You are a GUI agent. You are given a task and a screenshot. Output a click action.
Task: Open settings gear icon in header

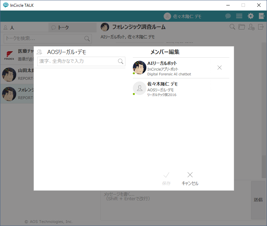pos(251,16)
